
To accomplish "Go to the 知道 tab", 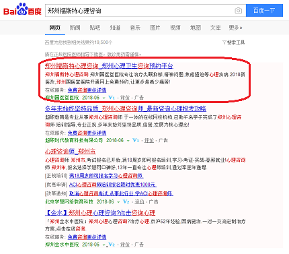I will [115, 28].
